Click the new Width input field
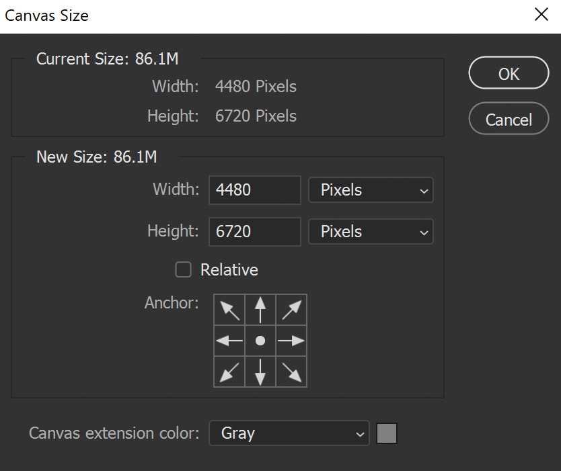 (x=255, y=189)
